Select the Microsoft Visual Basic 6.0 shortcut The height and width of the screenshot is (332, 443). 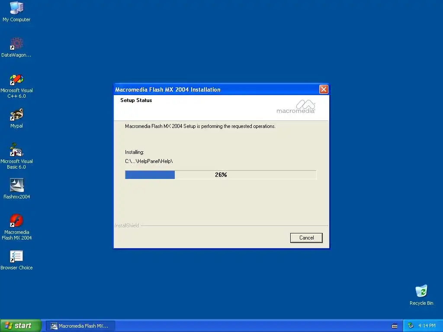(16, 156)
